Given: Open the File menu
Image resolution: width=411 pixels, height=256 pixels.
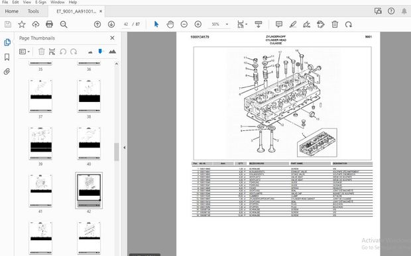Looking at the screenshot, I should coord(5,2).
